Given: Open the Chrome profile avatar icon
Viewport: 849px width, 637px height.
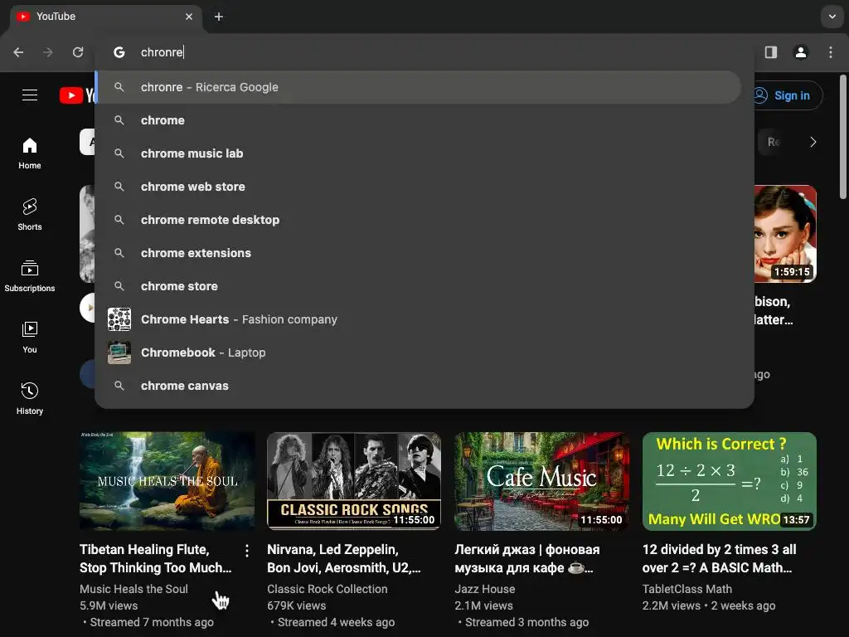Looking at the screenshot, I should [801, 52].
